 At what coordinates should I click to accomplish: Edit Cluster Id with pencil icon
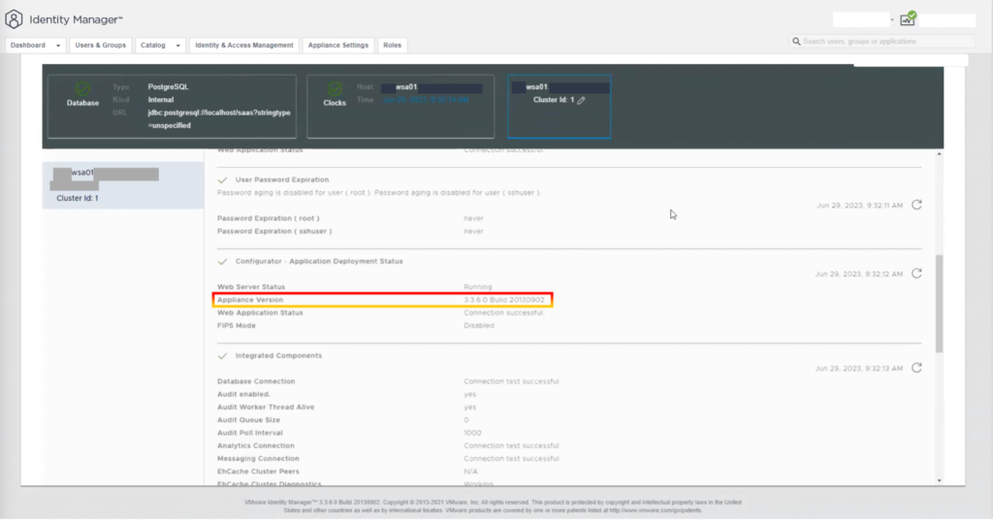[x=581, y=100]
